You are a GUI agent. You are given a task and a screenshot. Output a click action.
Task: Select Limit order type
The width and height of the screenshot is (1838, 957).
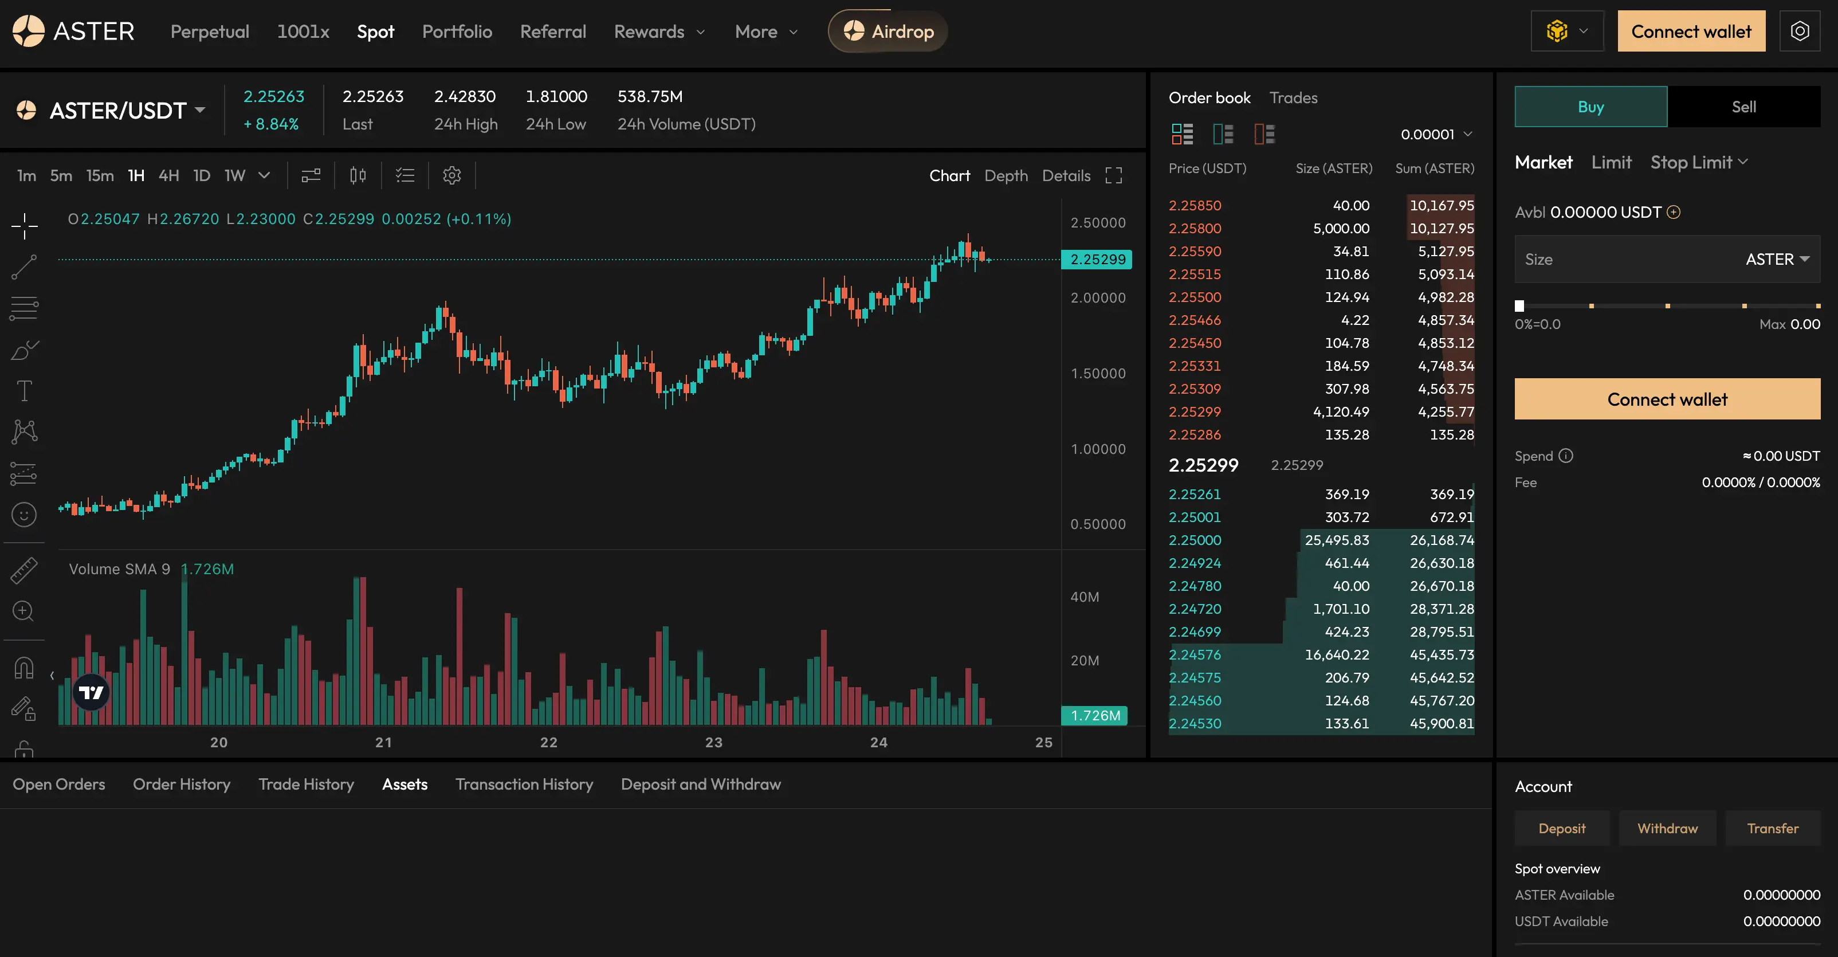pyautogui.click(x=1611, y=163)
